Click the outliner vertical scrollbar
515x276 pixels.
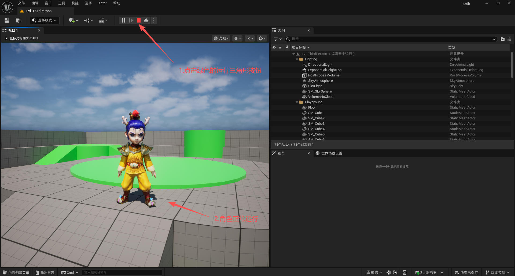pyautogui.click(x=512, y=65)
